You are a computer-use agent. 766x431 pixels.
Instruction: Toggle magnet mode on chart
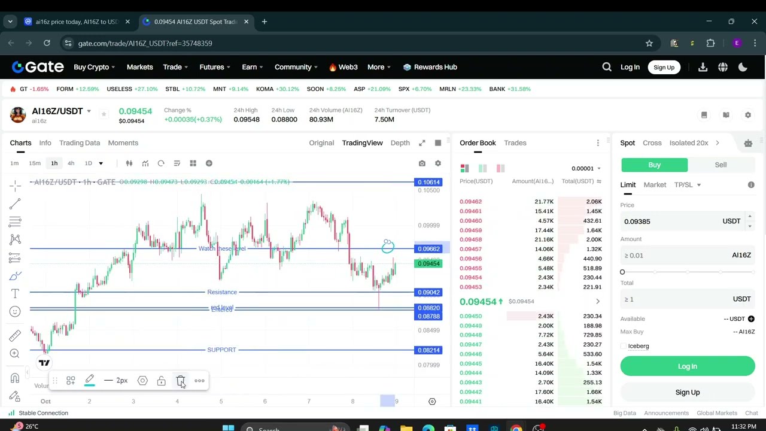pos(15,378)
